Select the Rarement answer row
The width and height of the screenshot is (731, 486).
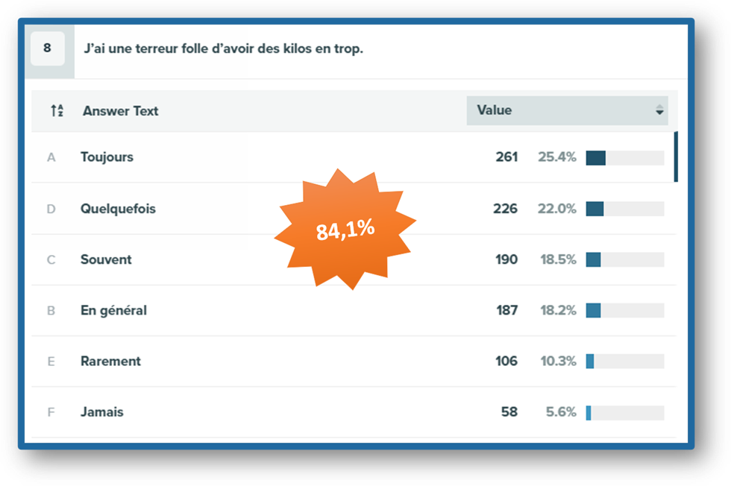pos(354,361)
